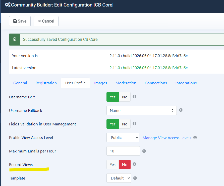Viewport: 224px width, 186px height.
Task: Click the green latest version number
Action: coord(149,68)
